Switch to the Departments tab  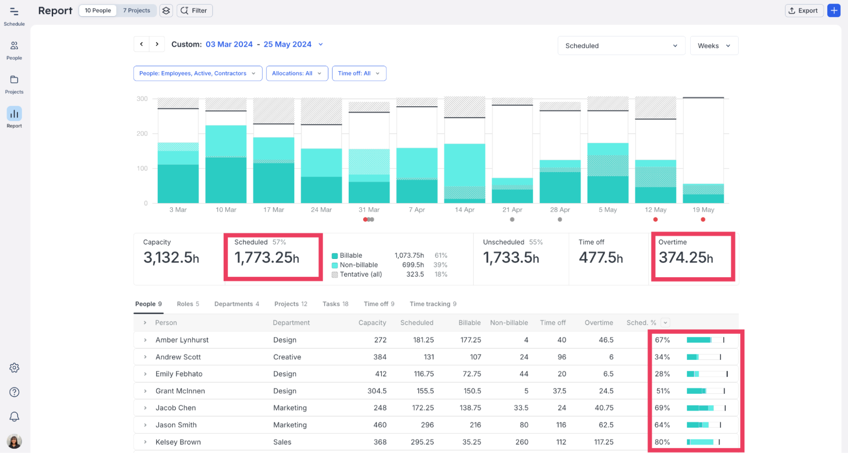click(x=236, y=304)
